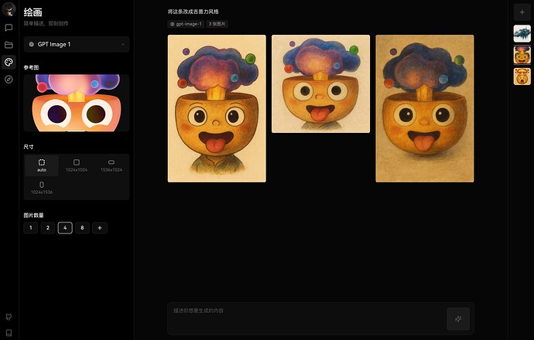Open the discover compass sidebar icon

(9, 80)
